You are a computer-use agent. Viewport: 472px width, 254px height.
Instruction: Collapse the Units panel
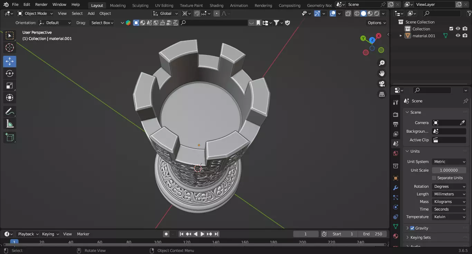[x=407, y=151]
